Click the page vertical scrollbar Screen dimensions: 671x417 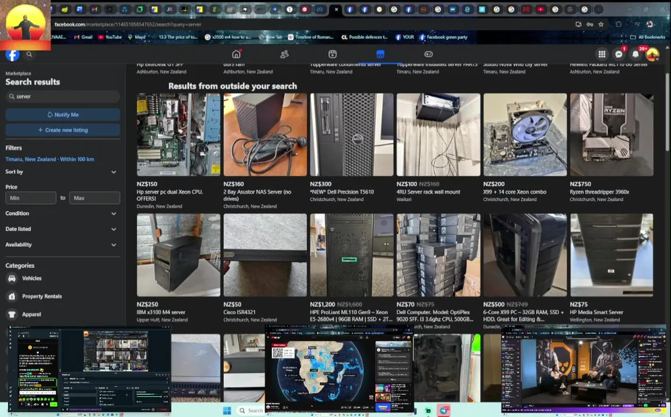(x=667, y=112)
